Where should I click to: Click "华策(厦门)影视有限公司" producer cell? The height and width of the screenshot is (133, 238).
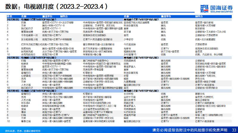pos(209,115)
